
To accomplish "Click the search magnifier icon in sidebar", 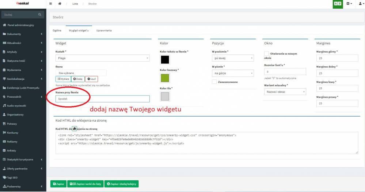I will coord(40,15).
